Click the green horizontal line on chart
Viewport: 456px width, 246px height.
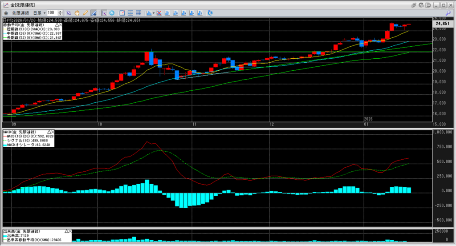(x=223, y=52)
